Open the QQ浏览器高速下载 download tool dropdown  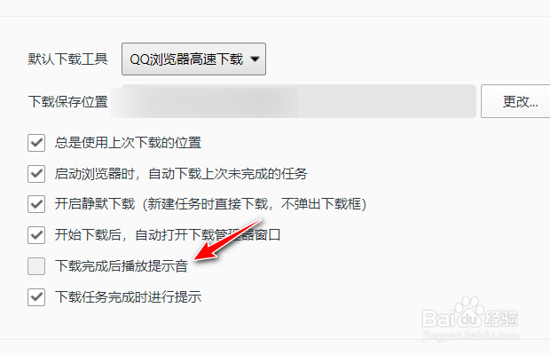point(193,59)
